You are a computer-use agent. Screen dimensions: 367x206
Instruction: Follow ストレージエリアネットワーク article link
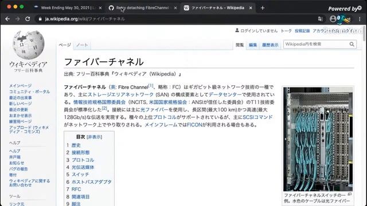point(120,94)
